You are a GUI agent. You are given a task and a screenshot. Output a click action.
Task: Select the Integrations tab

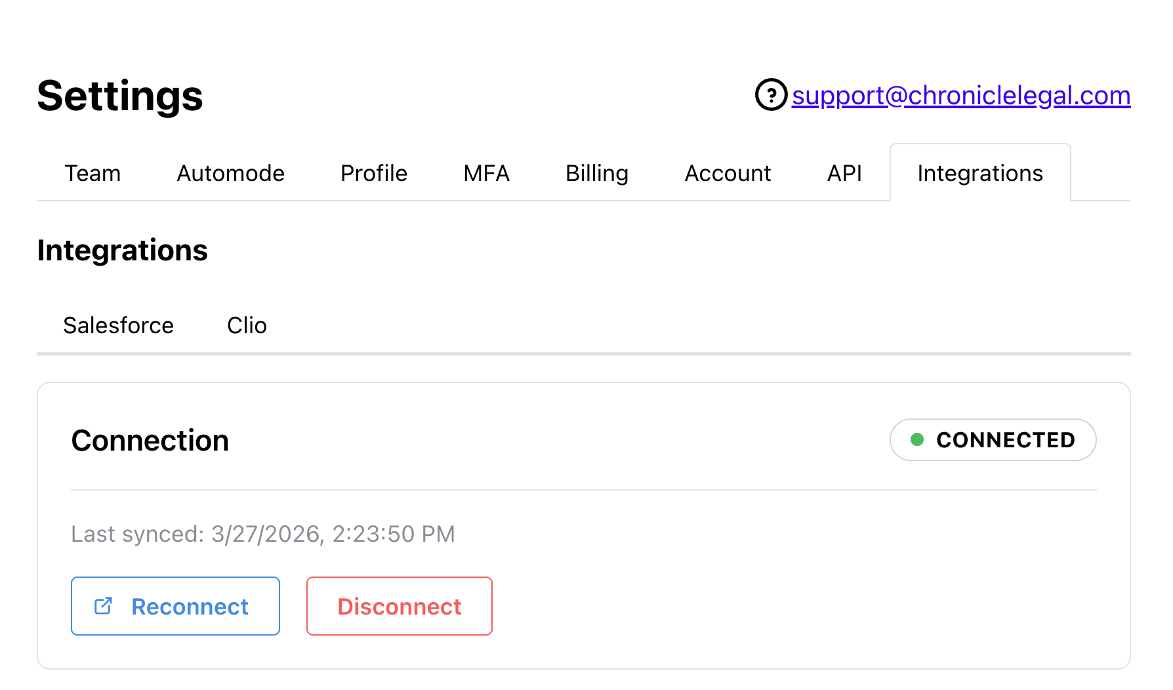pyautogui.click(x=980, y=173)
